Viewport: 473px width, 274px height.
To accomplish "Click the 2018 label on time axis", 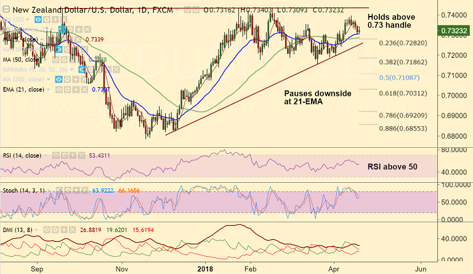I will tap(205, 269).
